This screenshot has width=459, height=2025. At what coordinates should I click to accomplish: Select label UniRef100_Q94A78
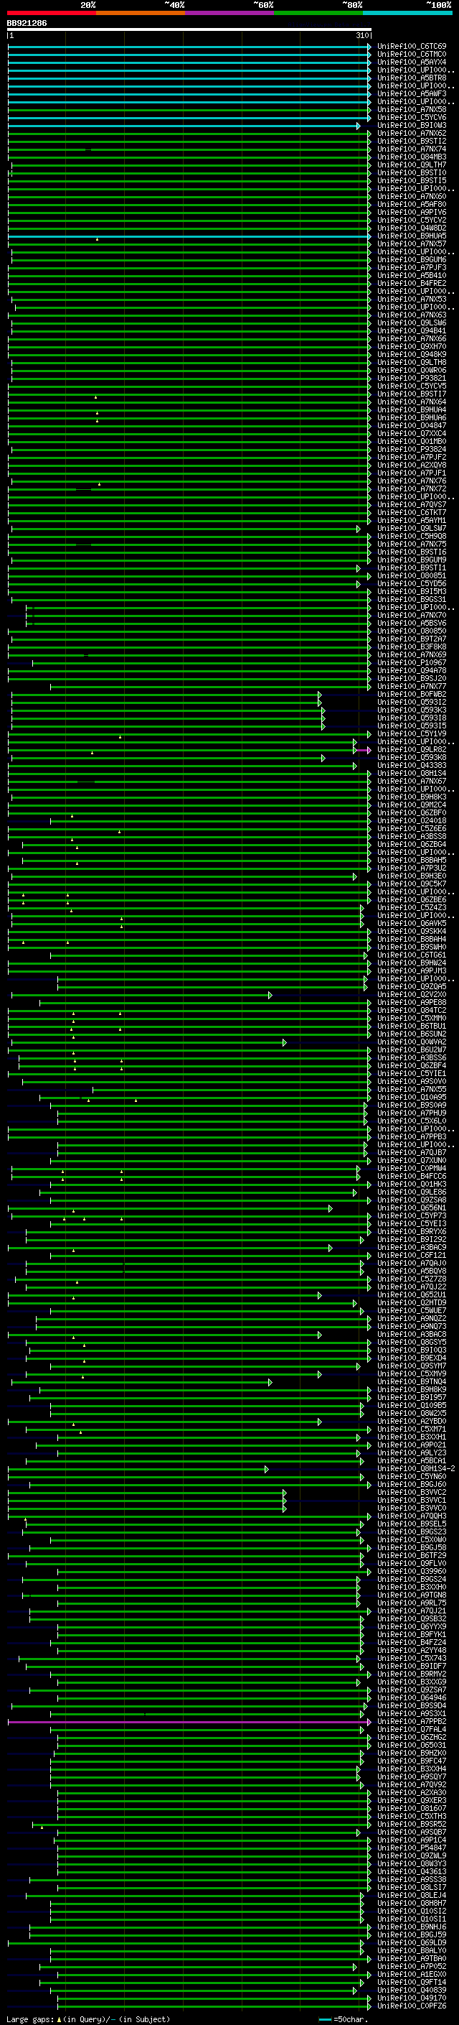click(x=412, y=670)
